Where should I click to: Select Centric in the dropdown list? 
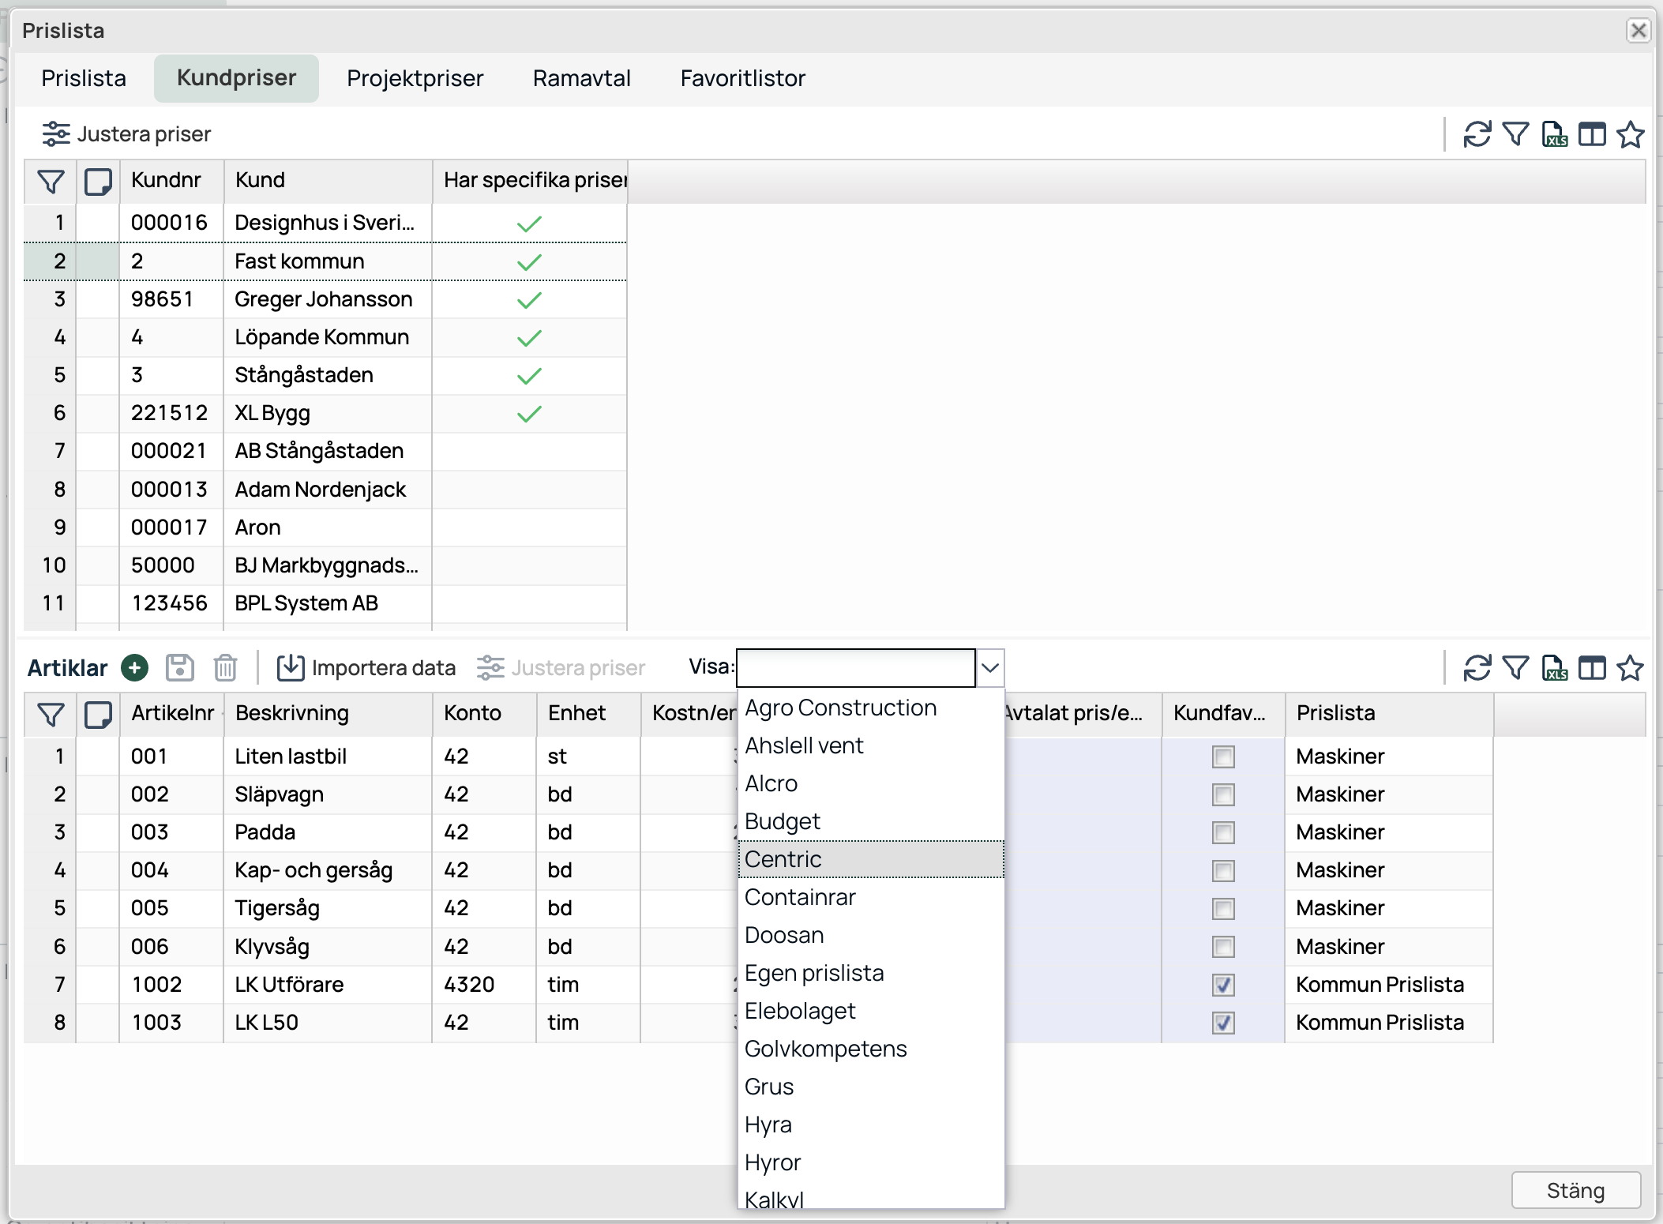[783, 859]
